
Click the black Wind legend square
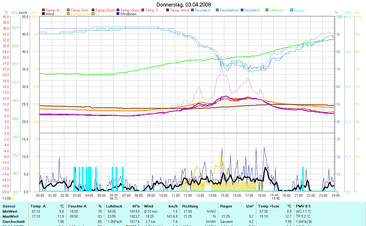coord(43,14)
